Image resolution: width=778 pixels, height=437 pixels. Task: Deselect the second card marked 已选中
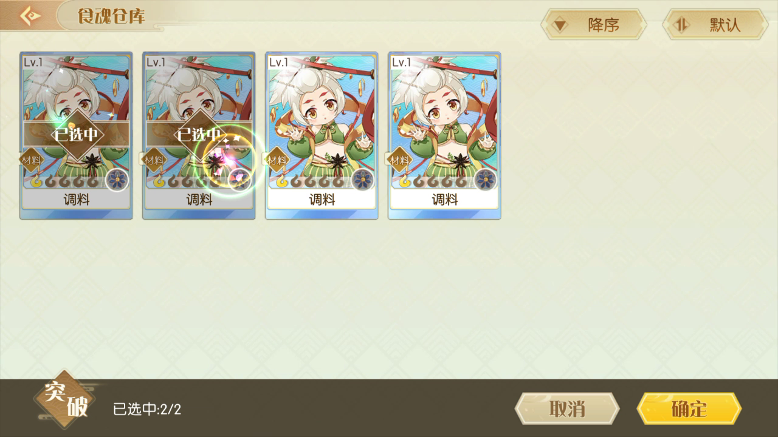tap(199, 135)
